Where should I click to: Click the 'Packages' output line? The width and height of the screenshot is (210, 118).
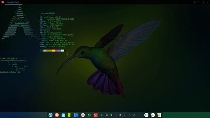coord(52,25)
